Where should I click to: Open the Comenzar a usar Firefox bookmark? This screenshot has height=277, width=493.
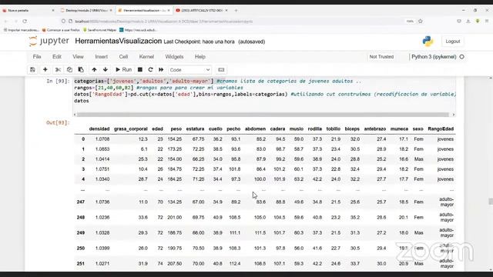pos(61,30)
